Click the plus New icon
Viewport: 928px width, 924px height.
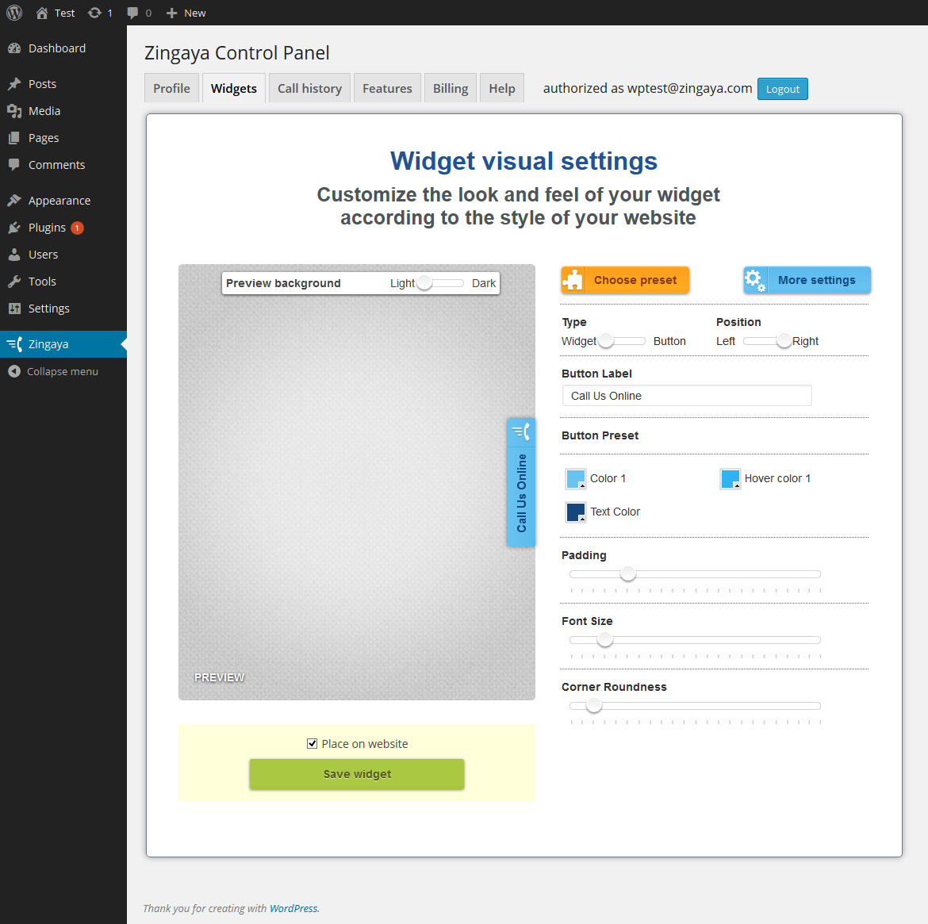pos(171,13)
